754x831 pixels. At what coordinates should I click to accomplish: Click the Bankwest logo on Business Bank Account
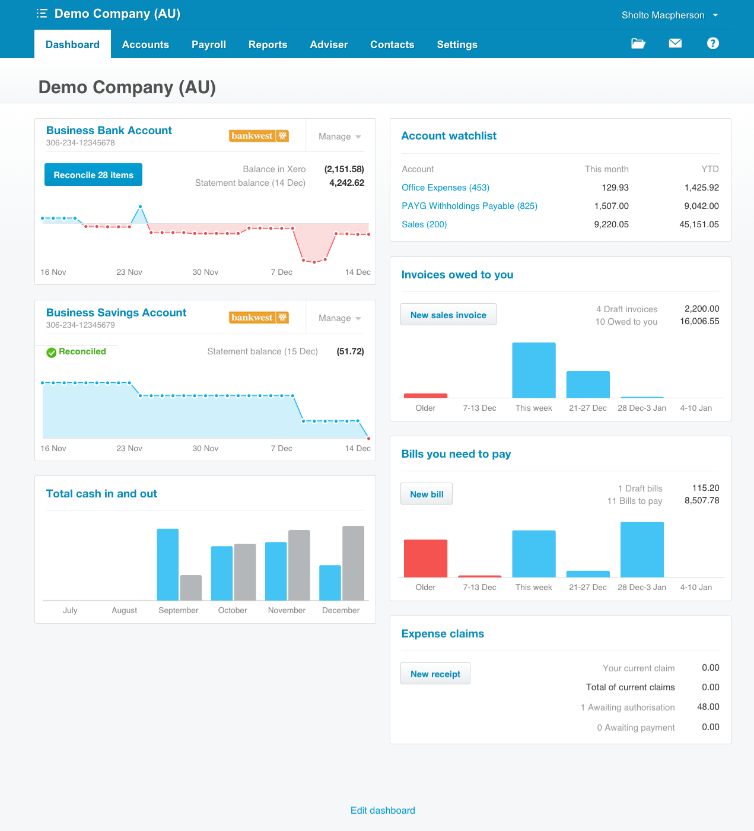click(259, 136)
